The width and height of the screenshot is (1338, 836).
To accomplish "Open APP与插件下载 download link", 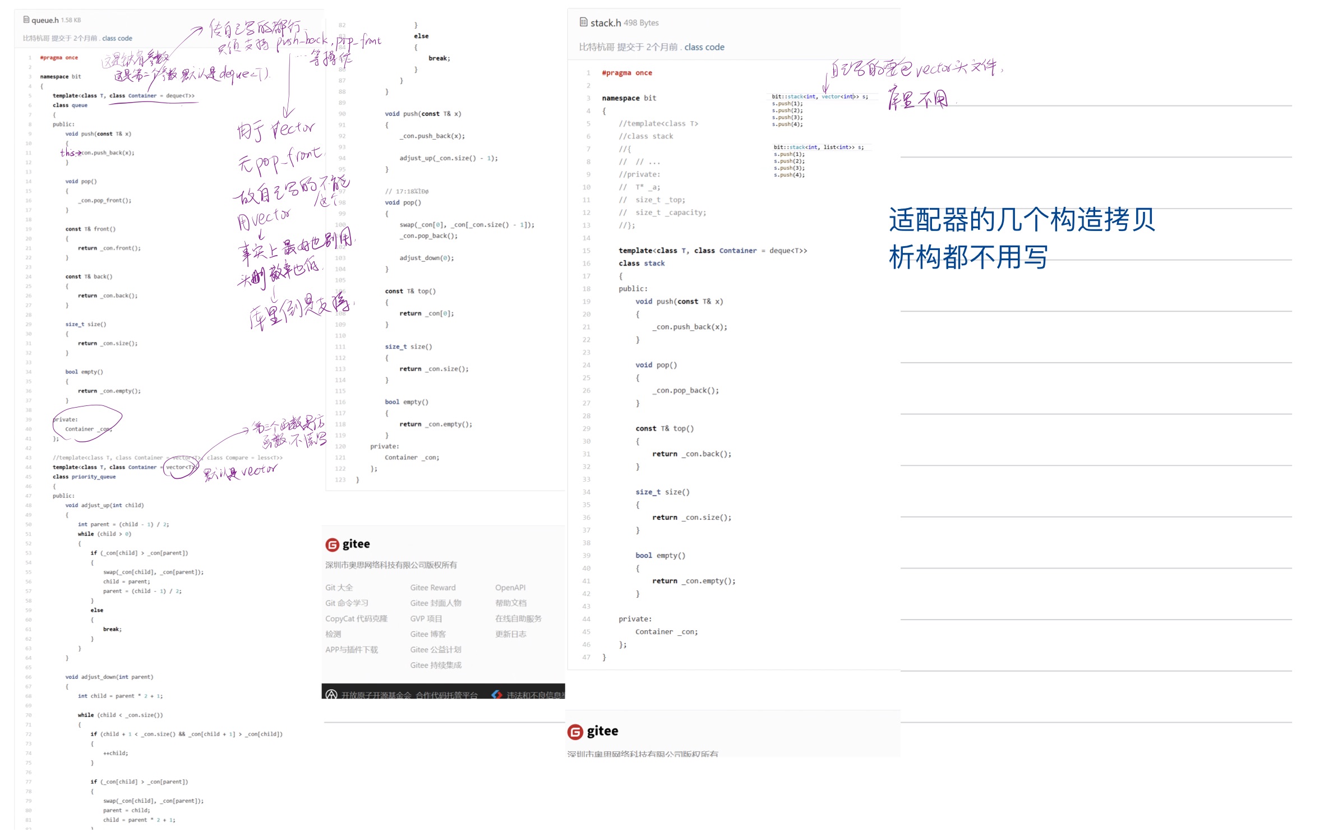I will [351, 650].
